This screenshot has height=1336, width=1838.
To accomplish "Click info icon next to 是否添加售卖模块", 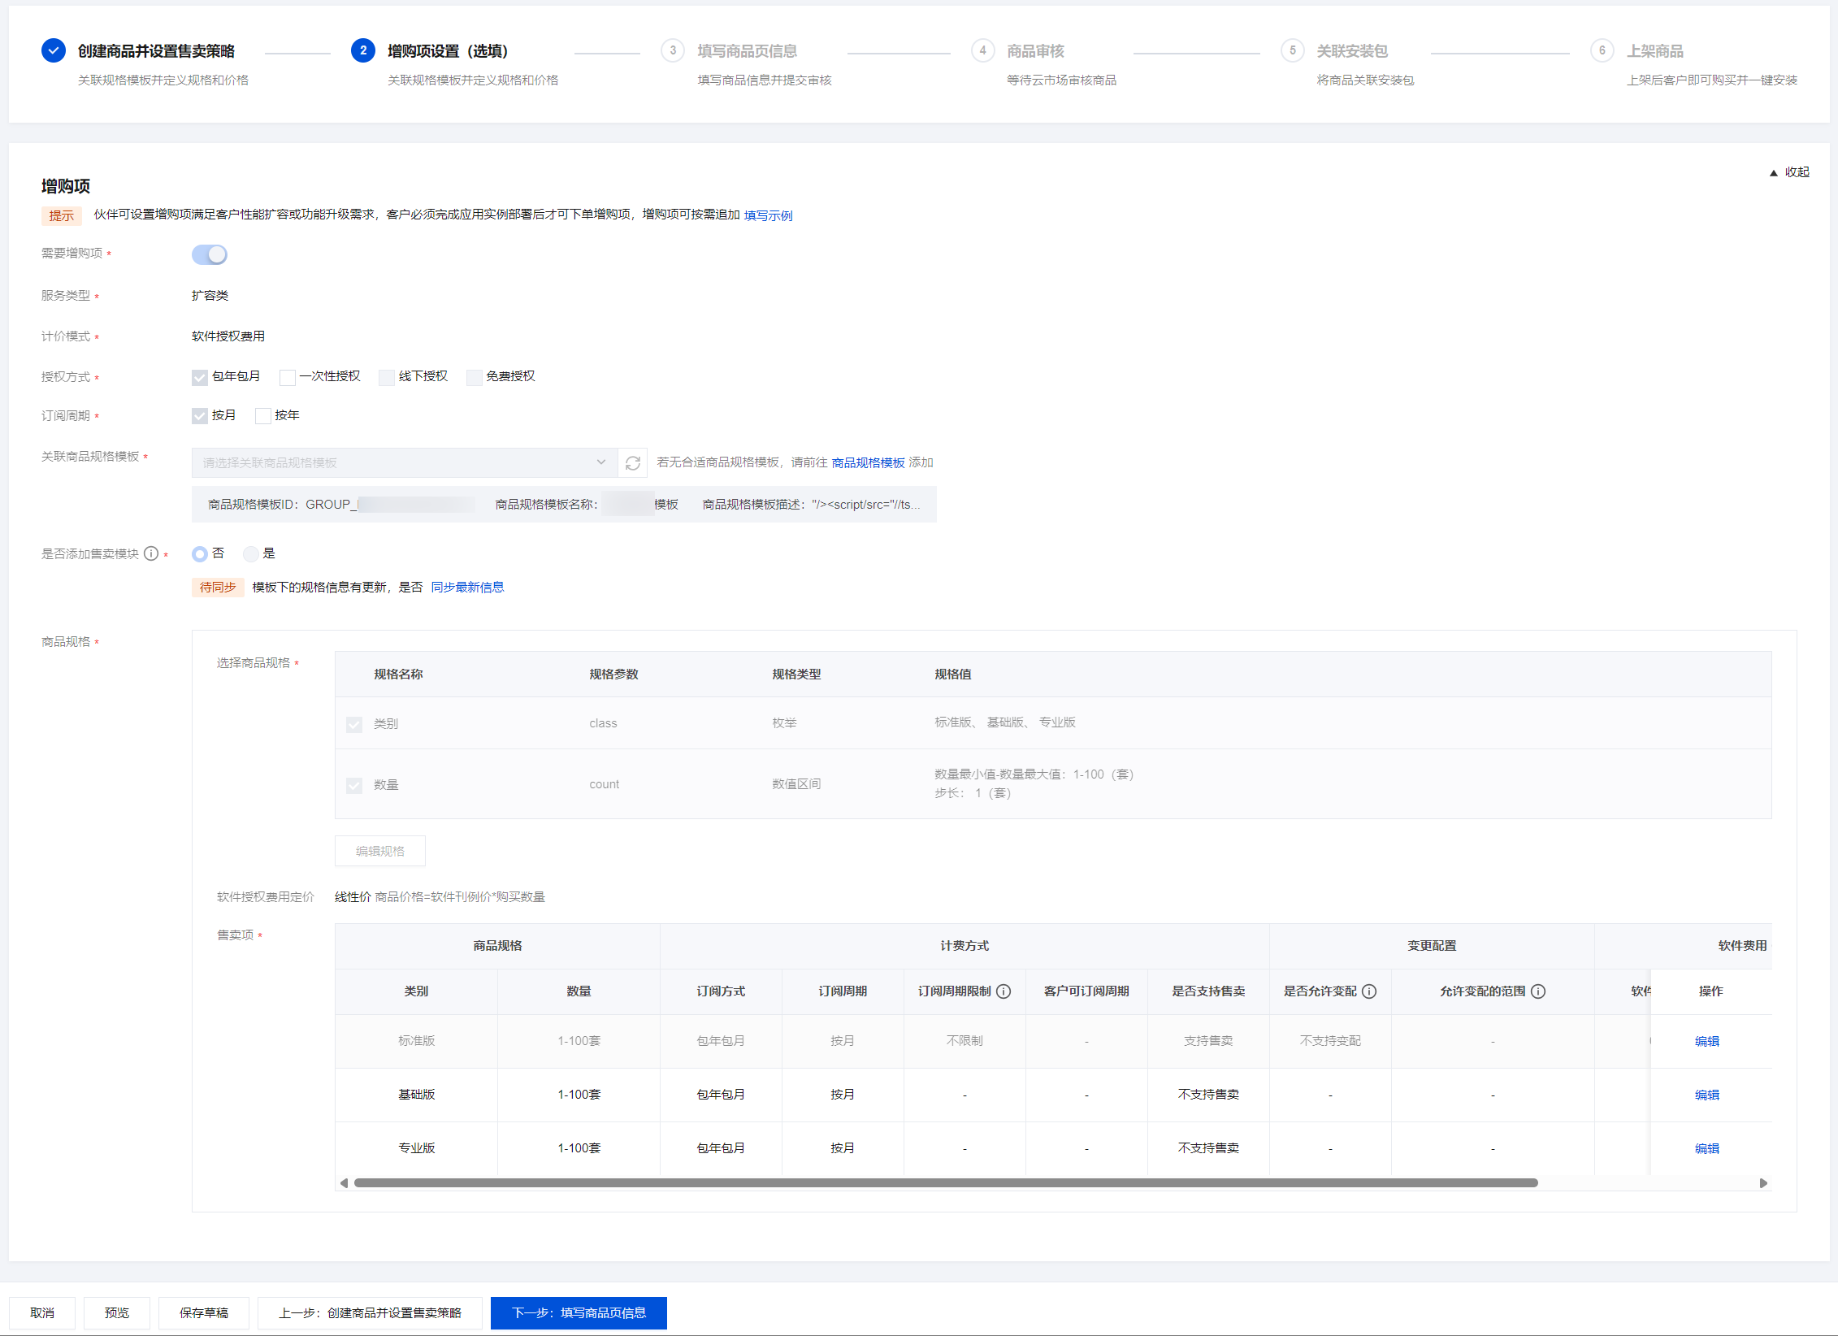I will (x=151, y=553).
